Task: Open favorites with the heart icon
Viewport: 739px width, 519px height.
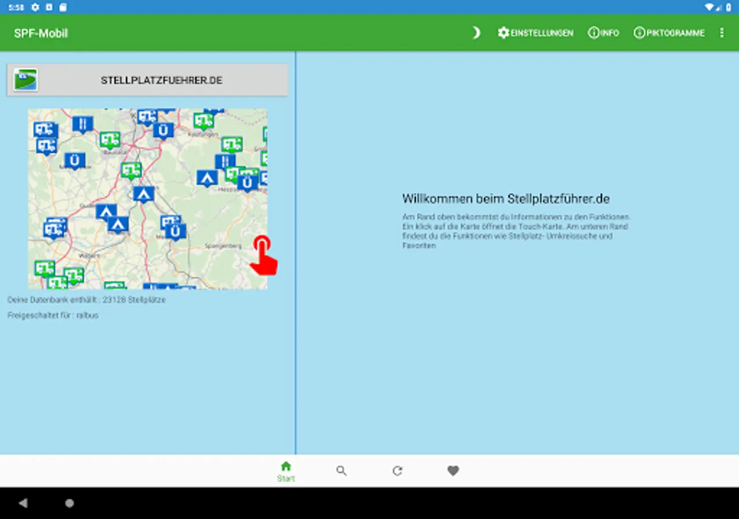Action: [453, 471]
